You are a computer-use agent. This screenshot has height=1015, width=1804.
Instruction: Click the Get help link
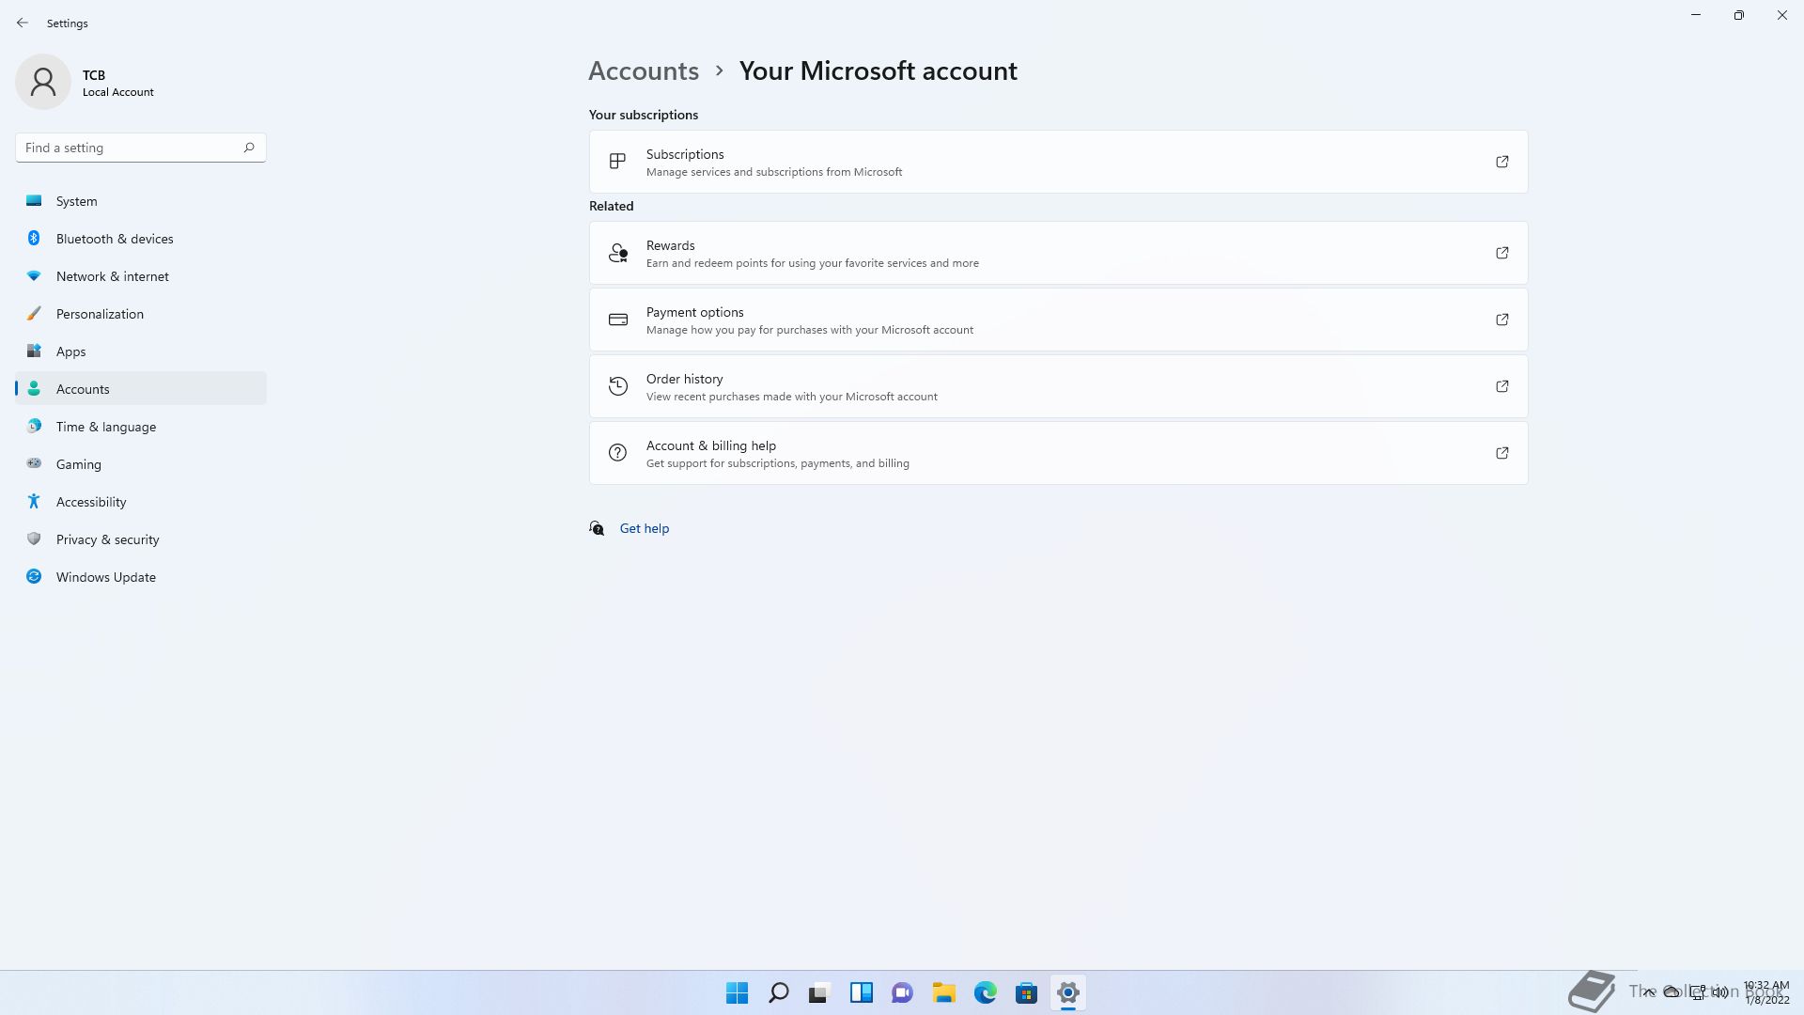[645, 528]
